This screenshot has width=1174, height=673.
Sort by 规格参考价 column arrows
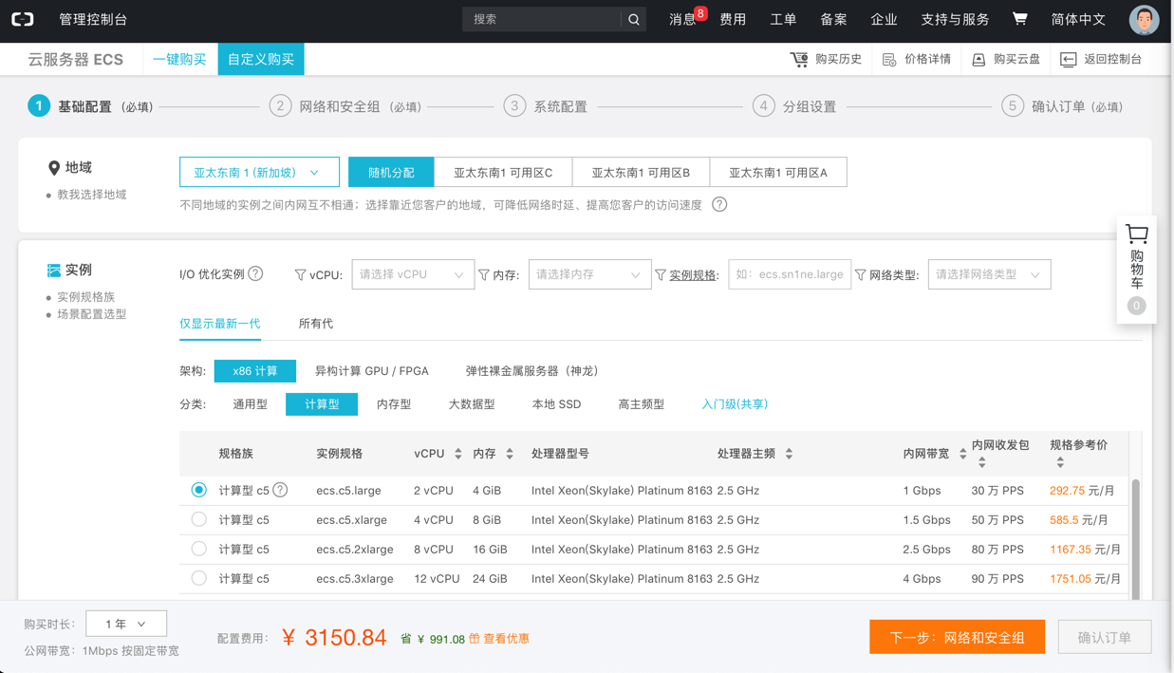tap(1060, 462)
